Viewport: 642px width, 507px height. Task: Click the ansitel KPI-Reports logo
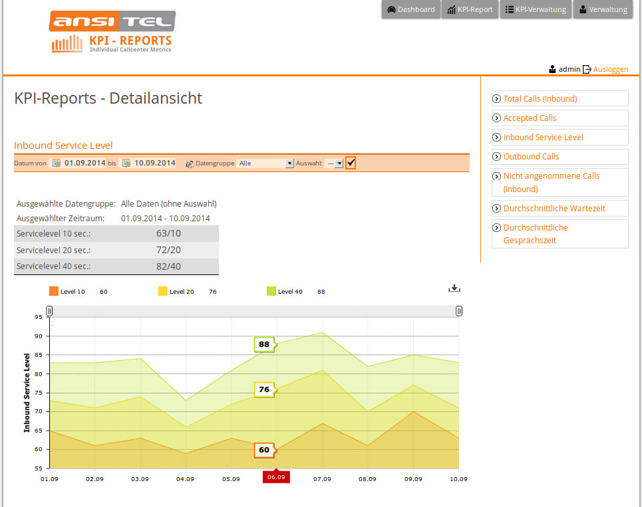pos(112,32)
